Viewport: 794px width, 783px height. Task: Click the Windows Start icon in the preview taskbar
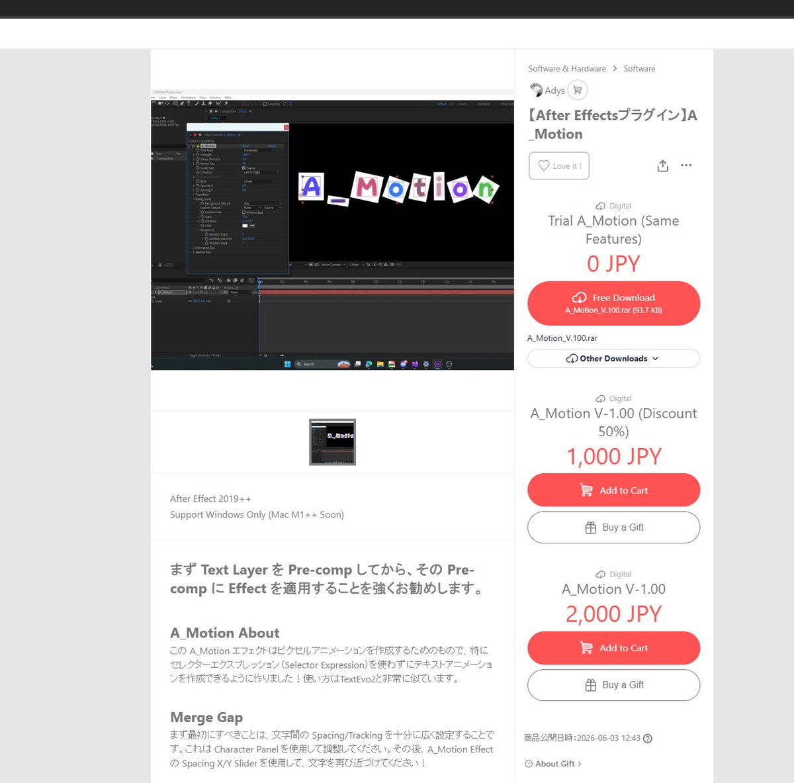coord(288,364)
